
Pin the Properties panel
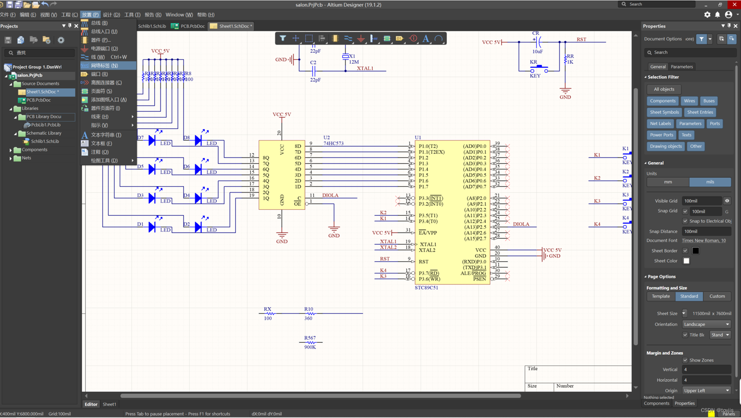729,26
